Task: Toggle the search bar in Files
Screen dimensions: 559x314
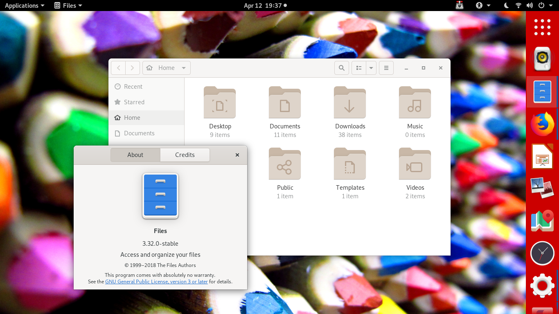Action: (342, 68)
